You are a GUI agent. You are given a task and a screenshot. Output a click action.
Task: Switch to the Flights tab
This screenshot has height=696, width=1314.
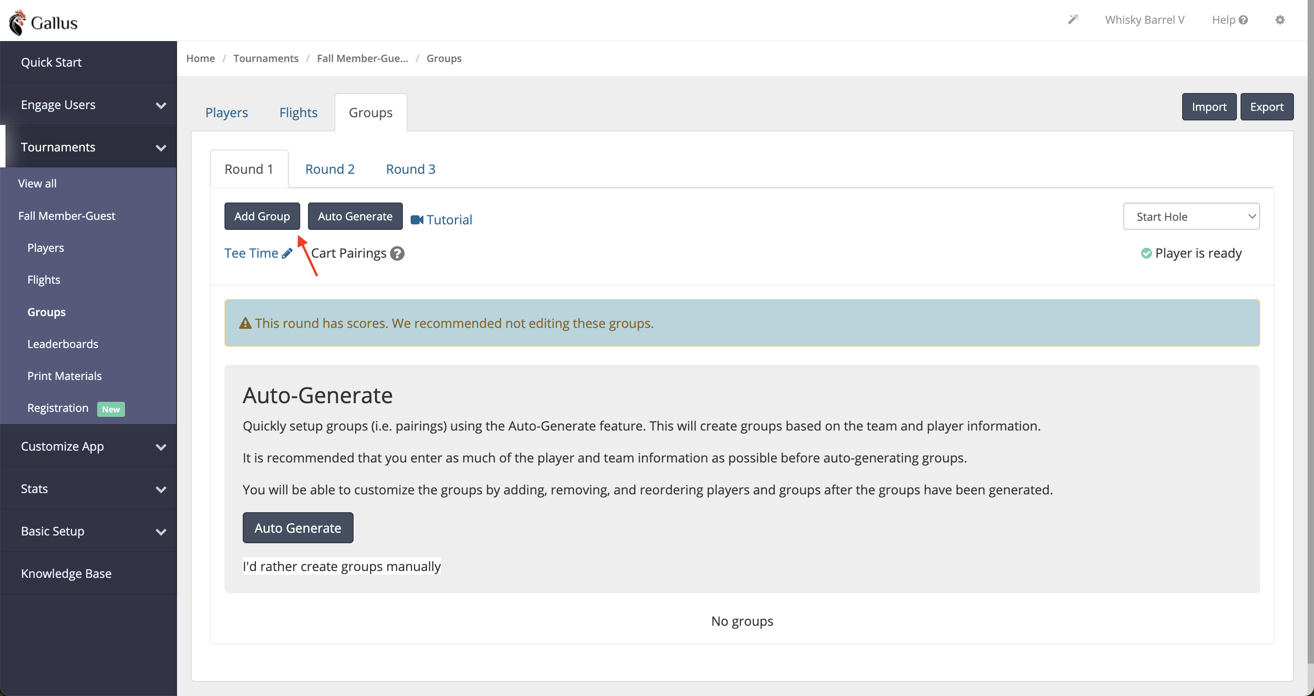point(298,112)
